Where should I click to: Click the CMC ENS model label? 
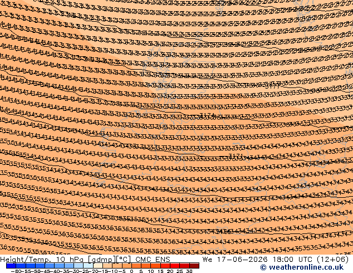153,260
